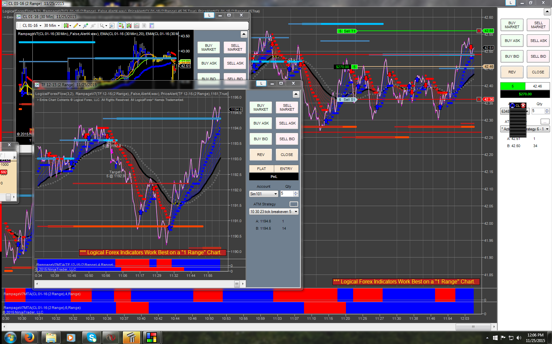The width and height of the screenshot is (552, 344).
Task: Show hidden tray icons arrow
Action: [487, 338]
